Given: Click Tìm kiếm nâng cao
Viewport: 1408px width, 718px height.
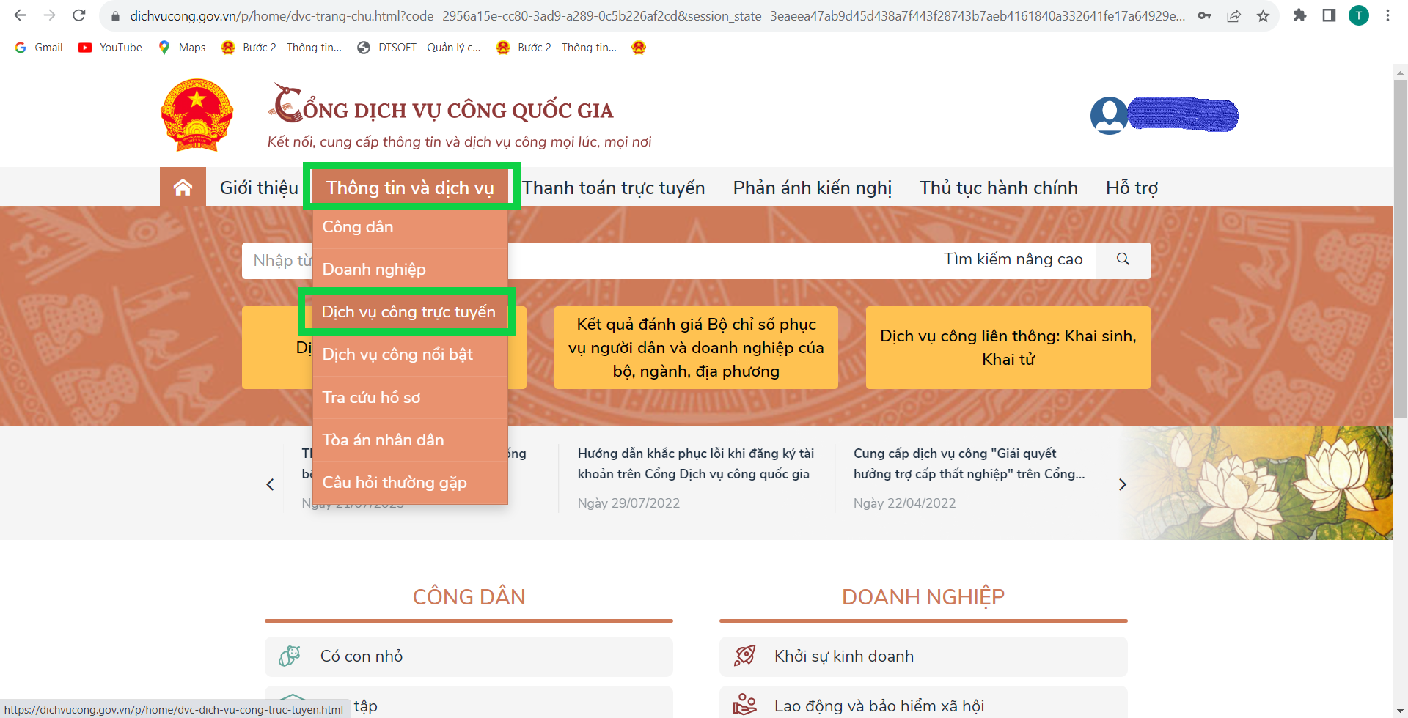Looking at the screenshot, I should click(1013, 259).
